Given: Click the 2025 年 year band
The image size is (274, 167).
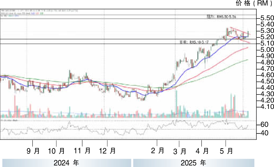Looking at the screenshot, I should [x=194, y=163].
